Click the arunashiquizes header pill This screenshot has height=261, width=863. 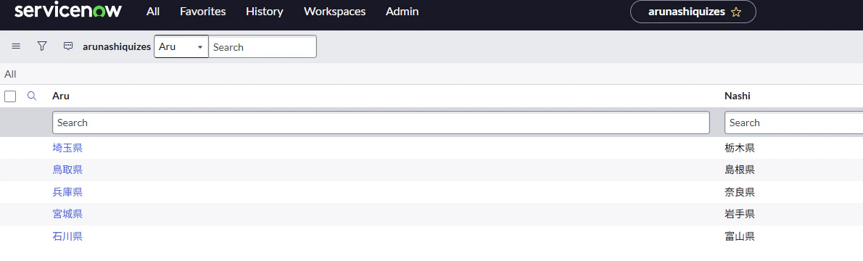pos(693,12)
